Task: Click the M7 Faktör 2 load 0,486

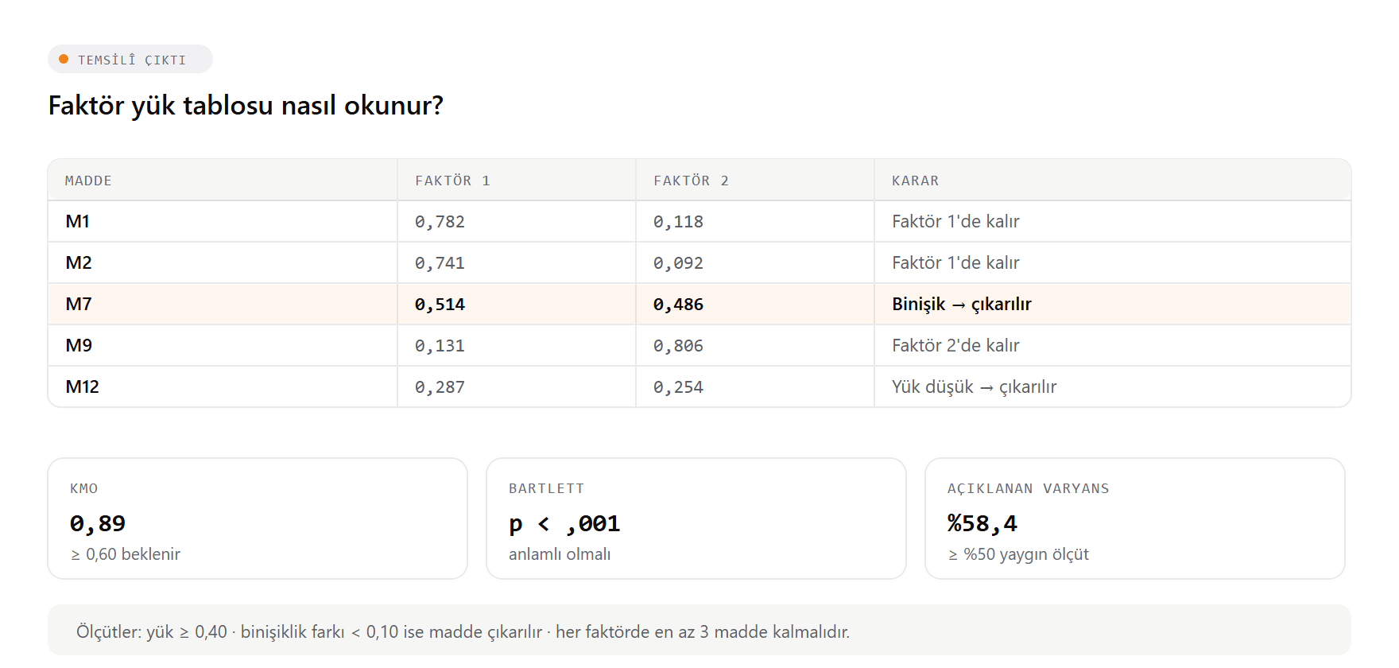Action: [678, 305]
